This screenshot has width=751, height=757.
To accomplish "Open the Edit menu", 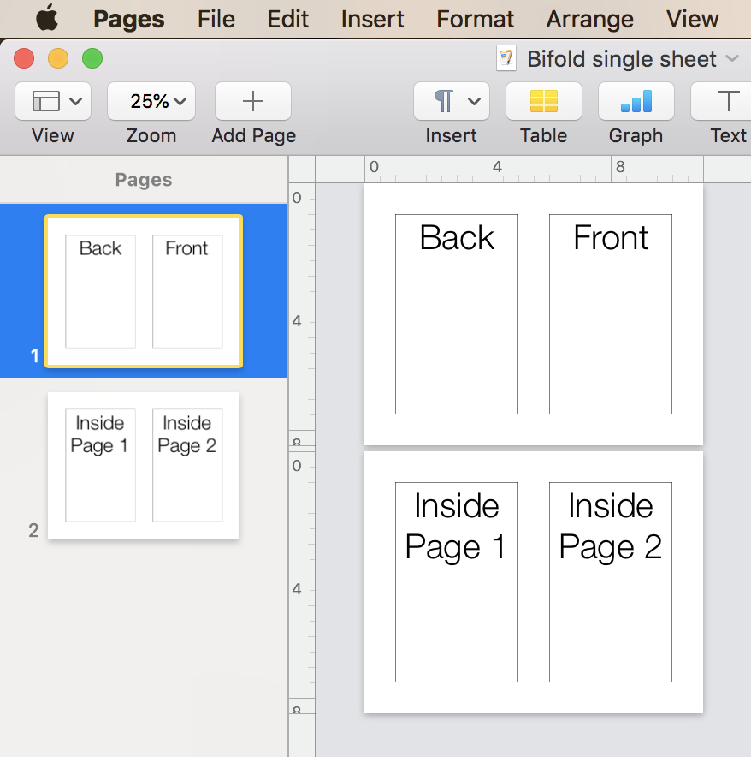I will (x=288, y=20).
